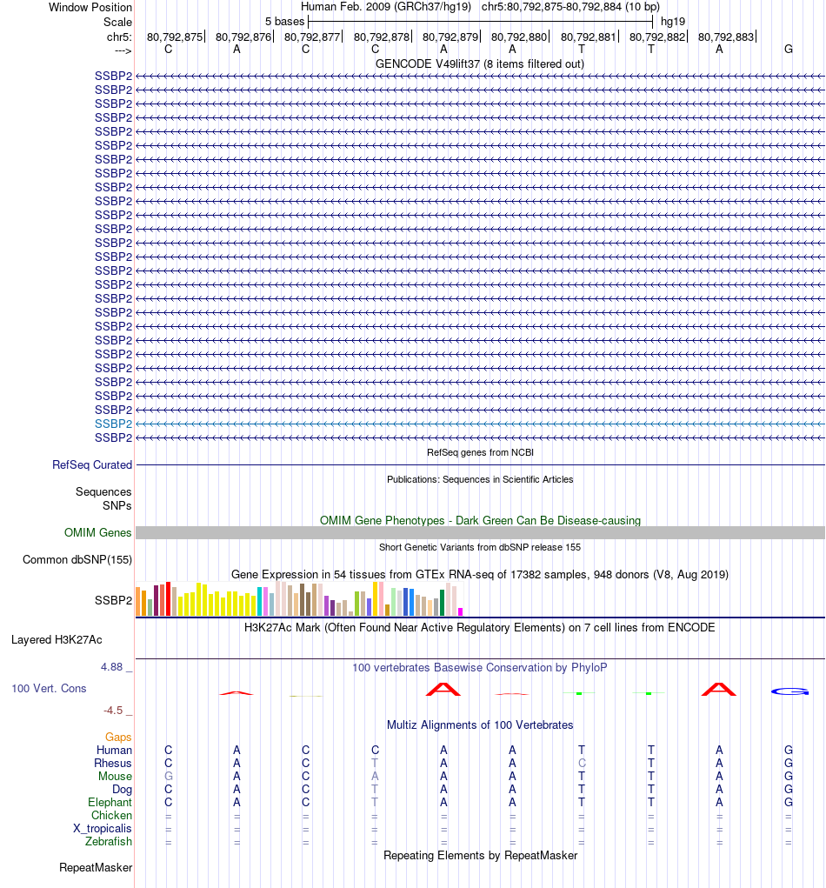
Task: Select the X_tropicalis alignment row label
Action: (x=103, y=829)
